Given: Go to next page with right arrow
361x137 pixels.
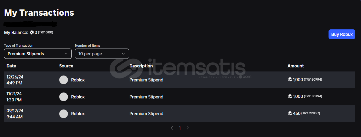Looking at the screenshot, I should coord(188,128).
